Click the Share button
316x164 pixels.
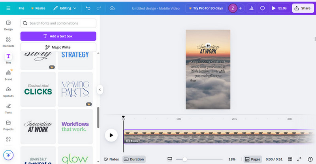coord(302,8)
